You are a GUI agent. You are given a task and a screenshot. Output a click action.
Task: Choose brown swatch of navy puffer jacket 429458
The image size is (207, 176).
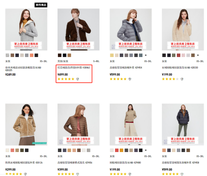tap(188, 150)
